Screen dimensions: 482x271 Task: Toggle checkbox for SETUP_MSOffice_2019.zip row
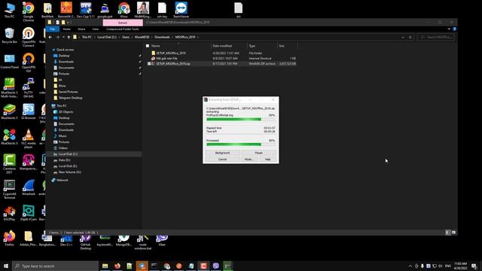coord(149,63)
